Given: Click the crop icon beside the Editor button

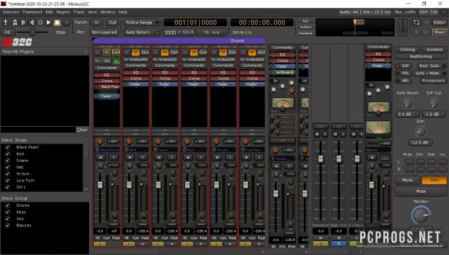Looking at the screenshot, I should [416, 22].
